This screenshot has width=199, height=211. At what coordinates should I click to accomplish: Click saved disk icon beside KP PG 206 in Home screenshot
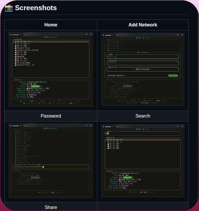tap(16, 44)
